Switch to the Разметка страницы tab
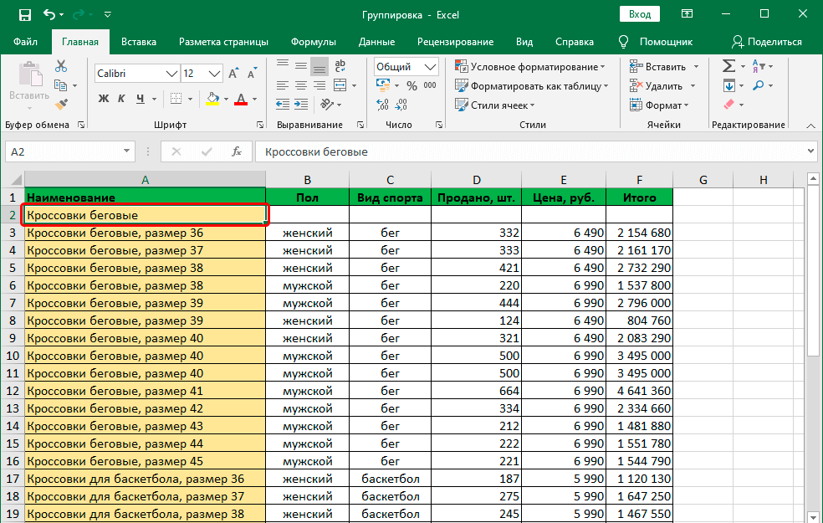This screenshot has height=523, width=823. click(223, 42)
